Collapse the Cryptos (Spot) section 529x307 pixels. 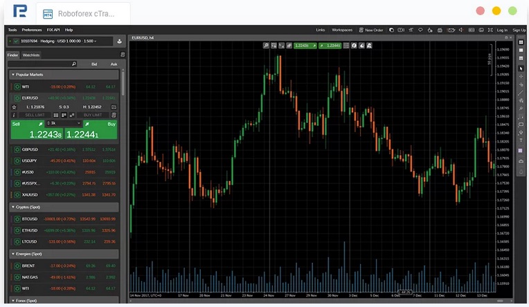[64, 207]
